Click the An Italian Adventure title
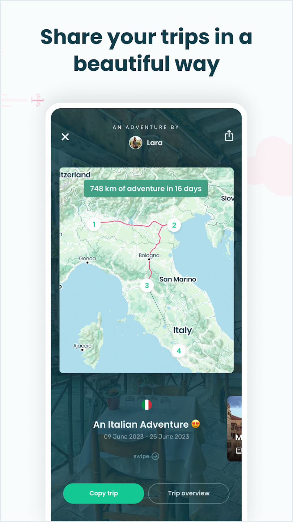The height and width of the screenshot is (522, 293). [x=141, y=424]
